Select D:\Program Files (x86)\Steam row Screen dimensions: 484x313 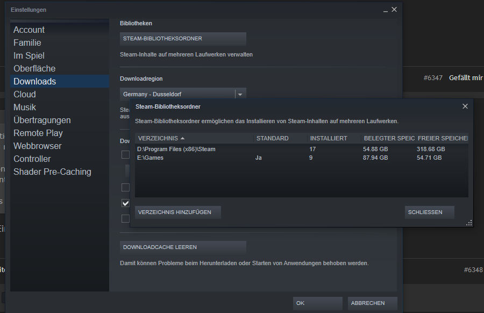coord(302,149)
